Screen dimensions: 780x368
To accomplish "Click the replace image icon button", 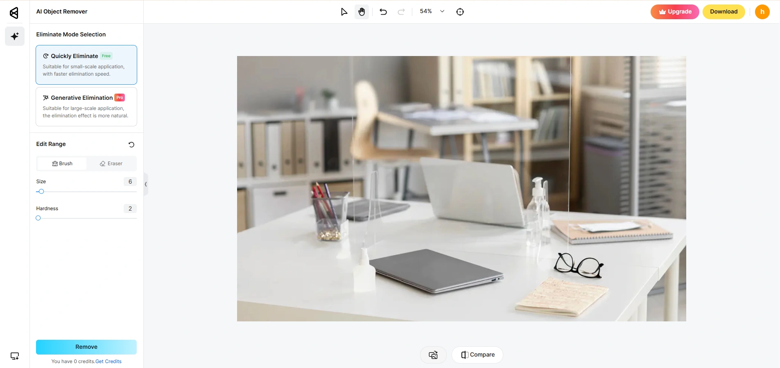I will click(x=433, y=355).
